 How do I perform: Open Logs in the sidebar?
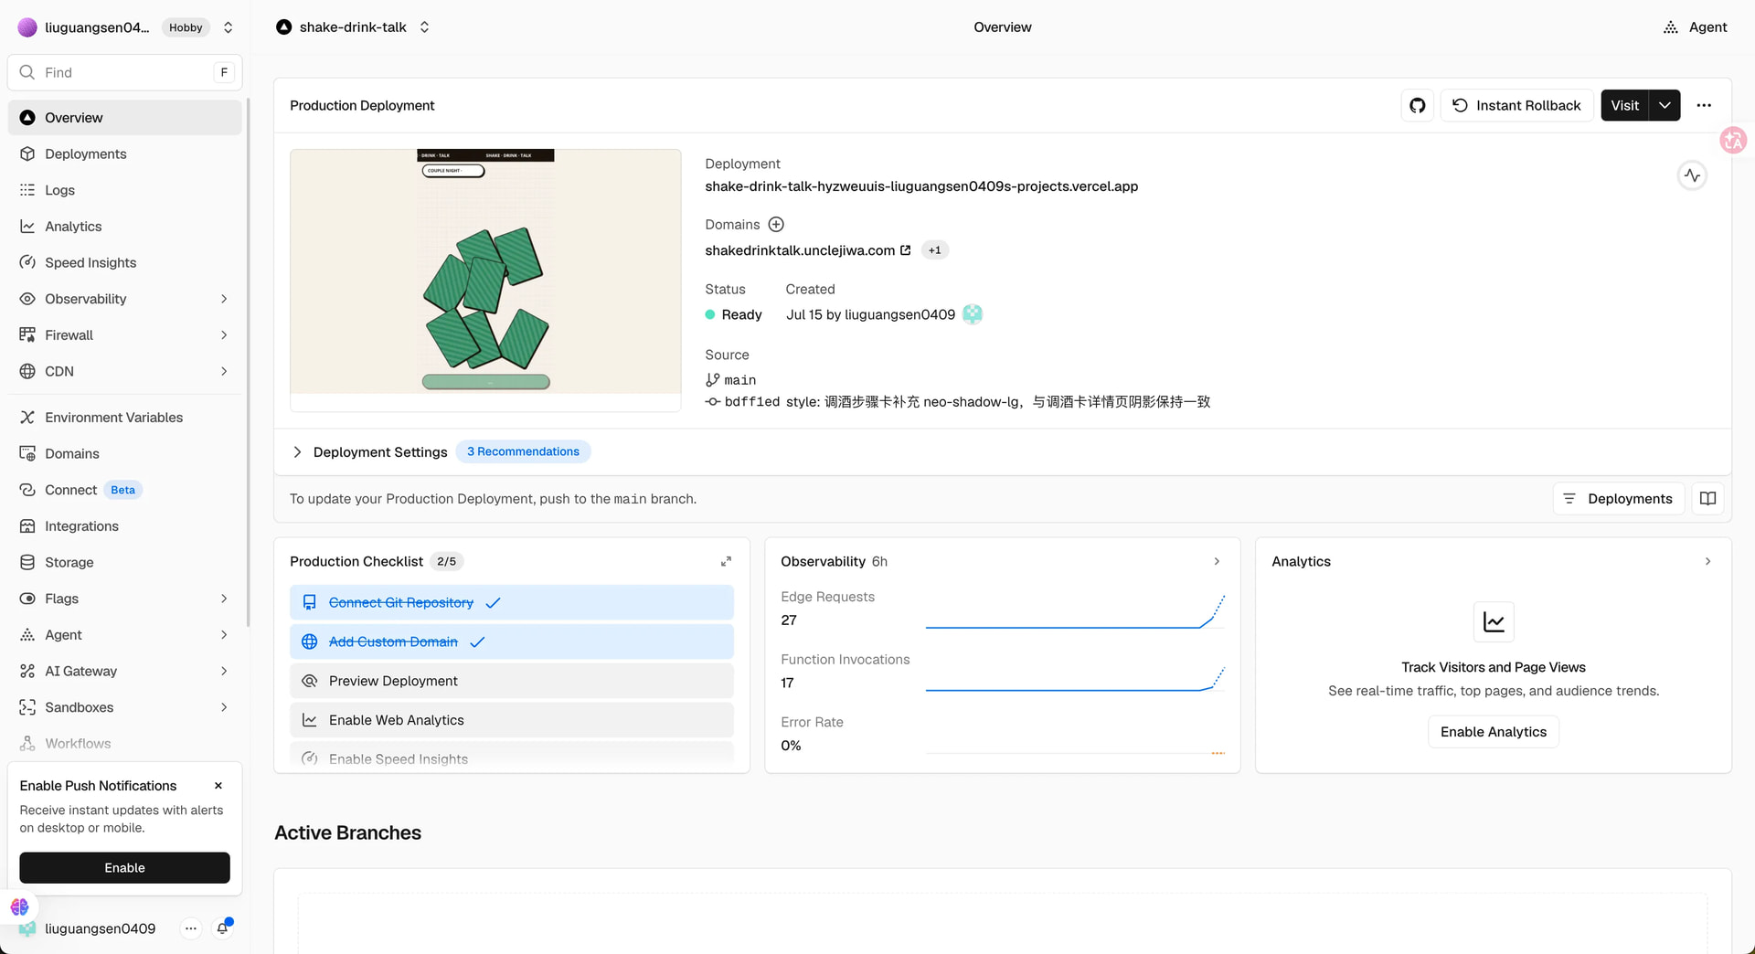[x=124, y=190]
